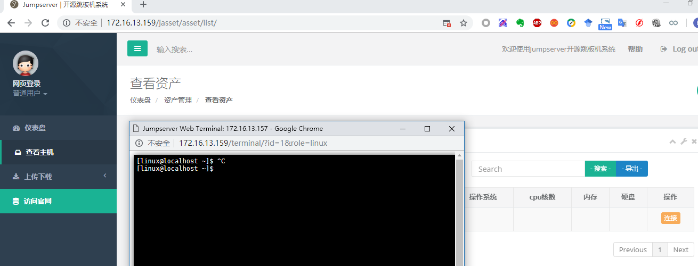This screenshot has width=698, height=266.
Task: Click the round pencil extension icon
Action: click(x=571, y=23)
